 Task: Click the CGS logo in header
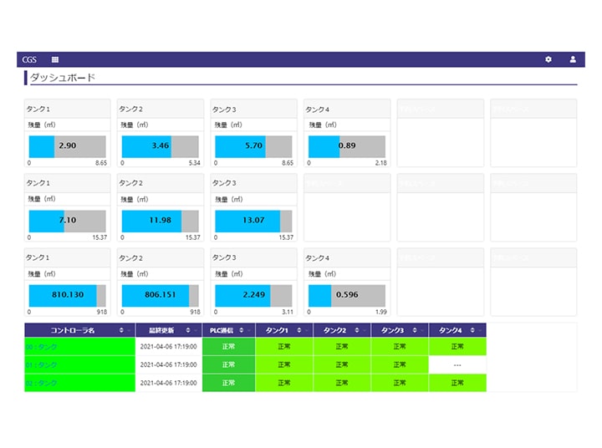[29, 59]
